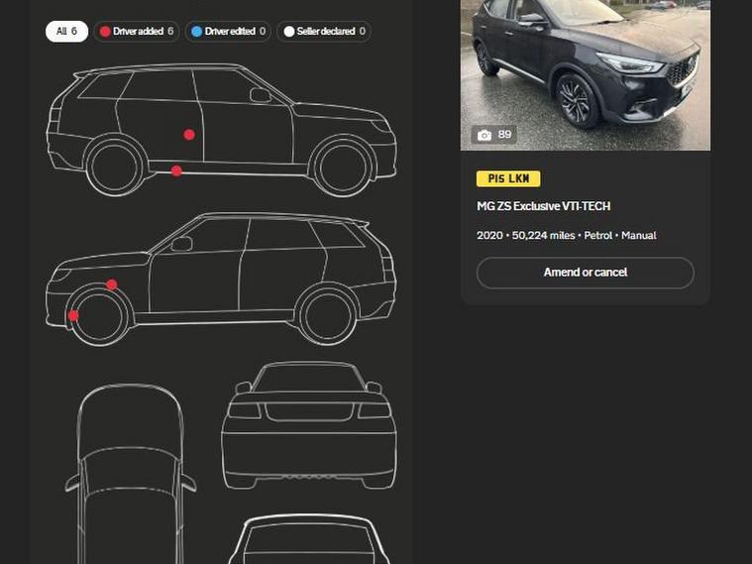Click the 2020 50,224 miles spec line

(x=566, y=236)
